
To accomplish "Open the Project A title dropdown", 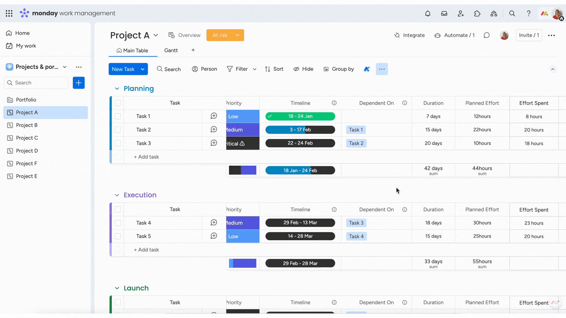I will tap(156, 35).
